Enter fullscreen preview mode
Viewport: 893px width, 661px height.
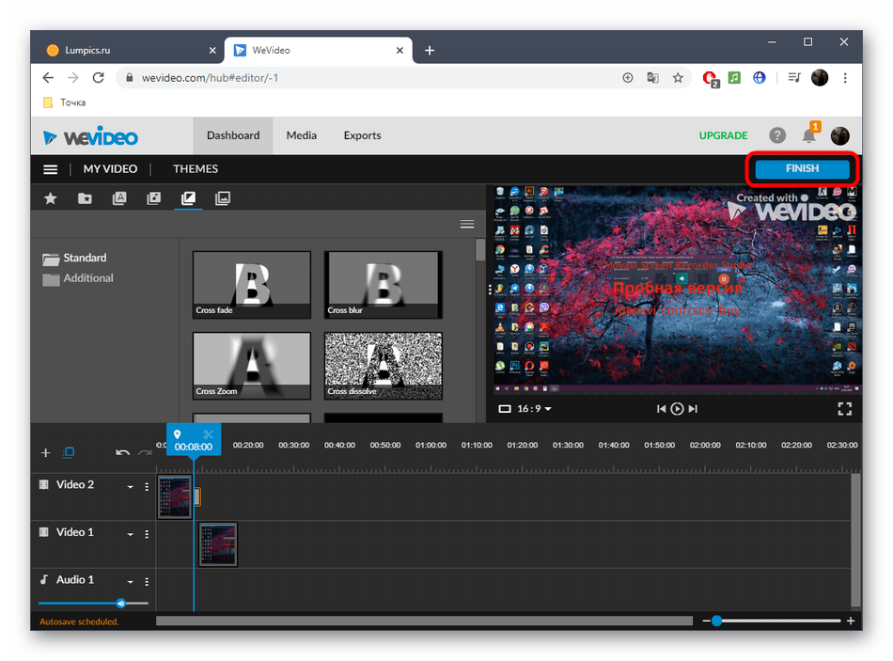click(x=844, y=409)
